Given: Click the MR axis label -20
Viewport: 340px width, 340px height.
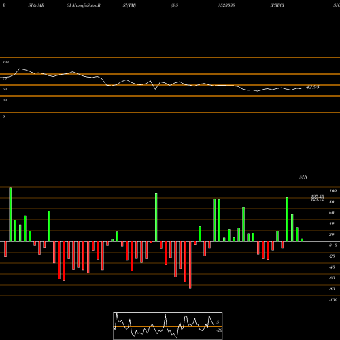Looking at the screenshot, I should (x=332, y=256).
